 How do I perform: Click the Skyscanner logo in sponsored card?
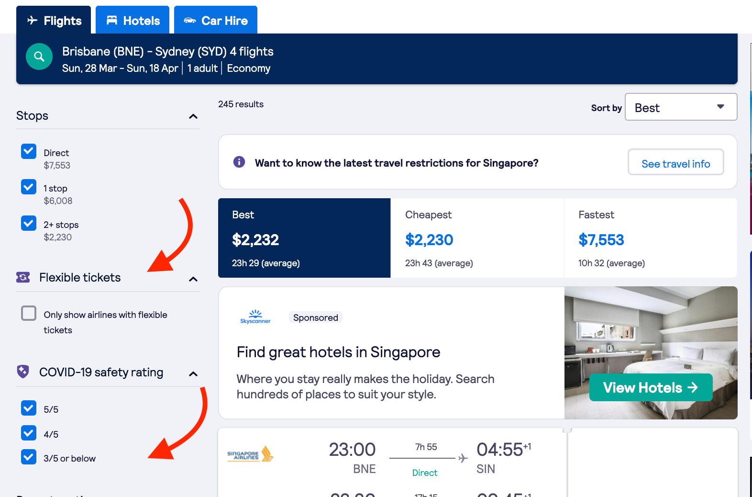click(255, 317)
